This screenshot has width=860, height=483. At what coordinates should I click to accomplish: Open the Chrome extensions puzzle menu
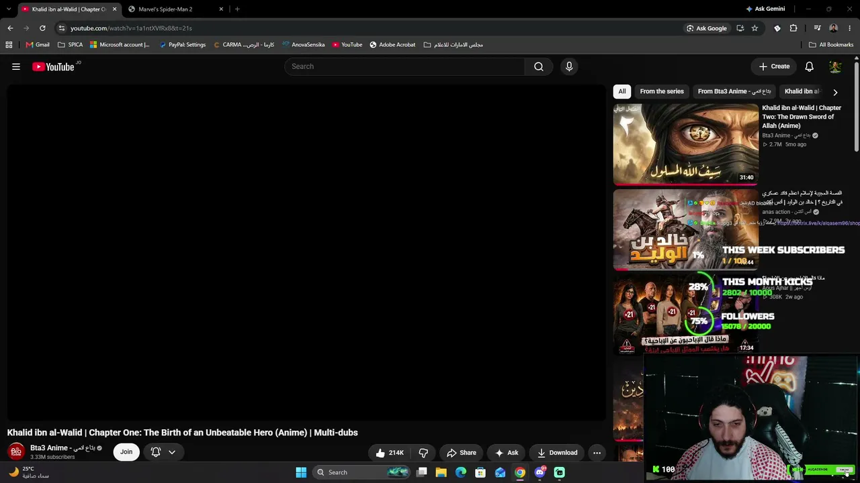[793, 28]
